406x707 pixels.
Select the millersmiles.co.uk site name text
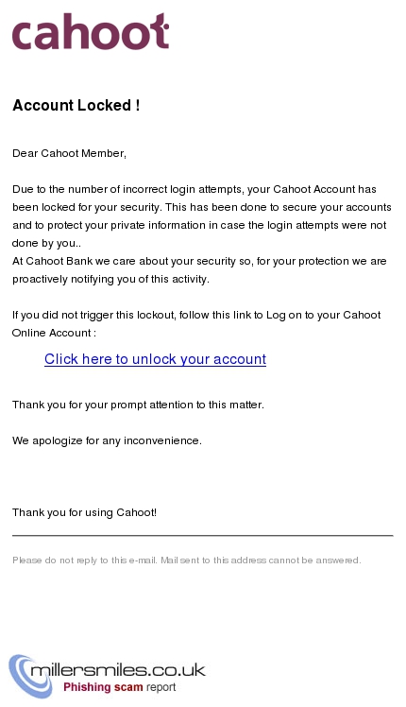[x=118, y=670]
